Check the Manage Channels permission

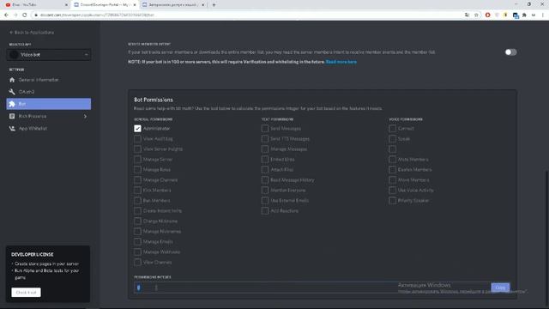pyautogui.click(x=137, y=180)
